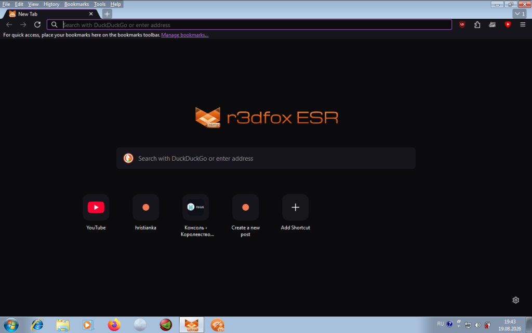The image size is (532, 333).
Task: Open the volume speaker tray icon
Action: pos(478,325)
